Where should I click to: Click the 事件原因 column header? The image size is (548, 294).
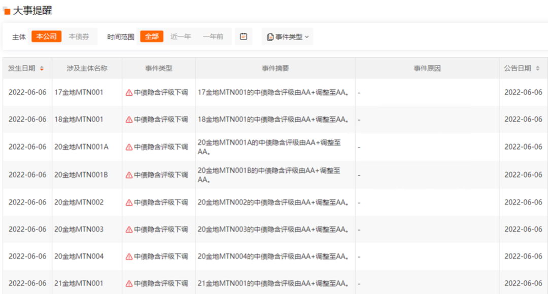tap(427, 68)
